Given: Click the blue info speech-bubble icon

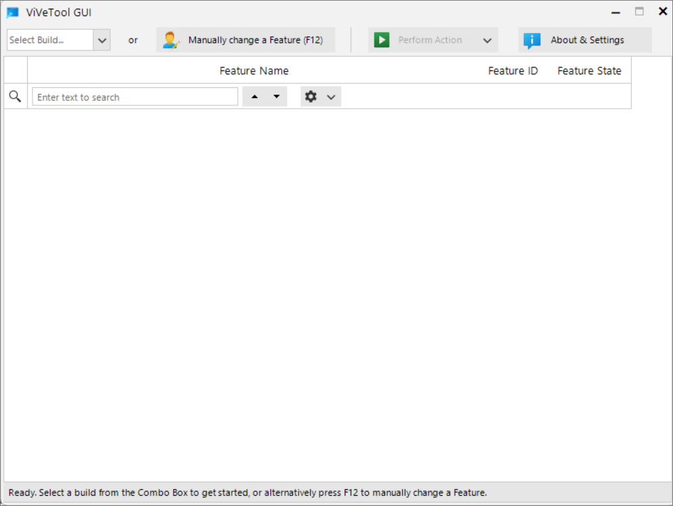Looking at the screenshot, I should [532, 41].
